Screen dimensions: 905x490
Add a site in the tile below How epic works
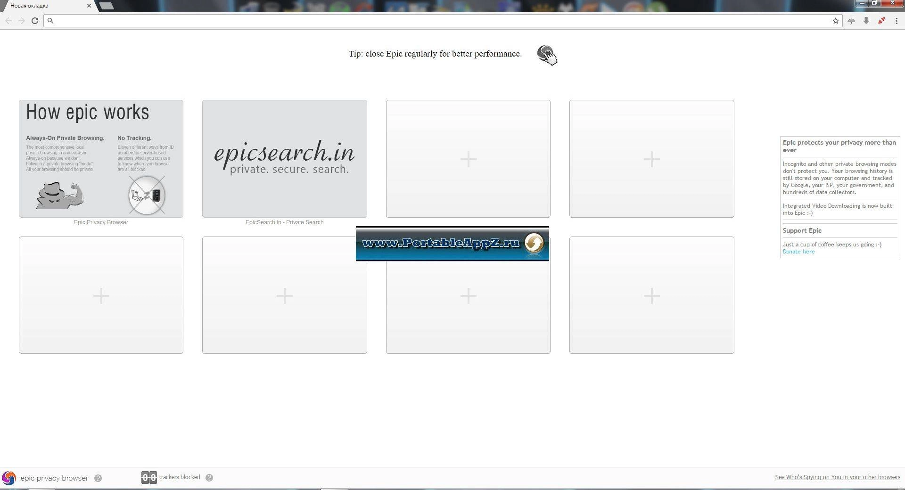click(101, 295)
